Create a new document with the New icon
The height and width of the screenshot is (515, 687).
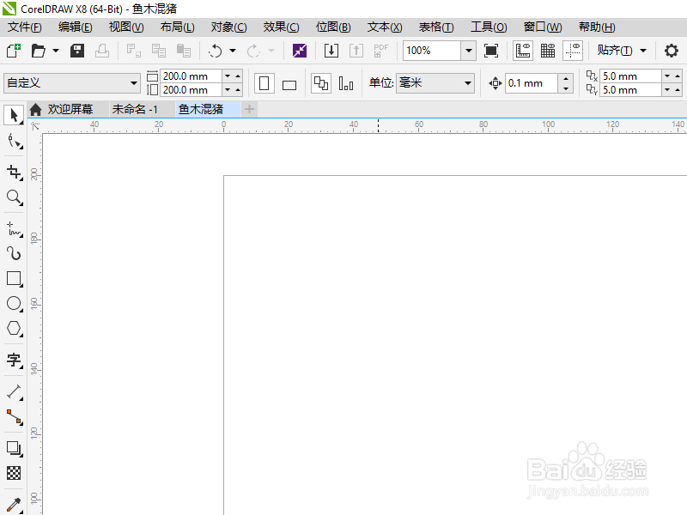14,51
